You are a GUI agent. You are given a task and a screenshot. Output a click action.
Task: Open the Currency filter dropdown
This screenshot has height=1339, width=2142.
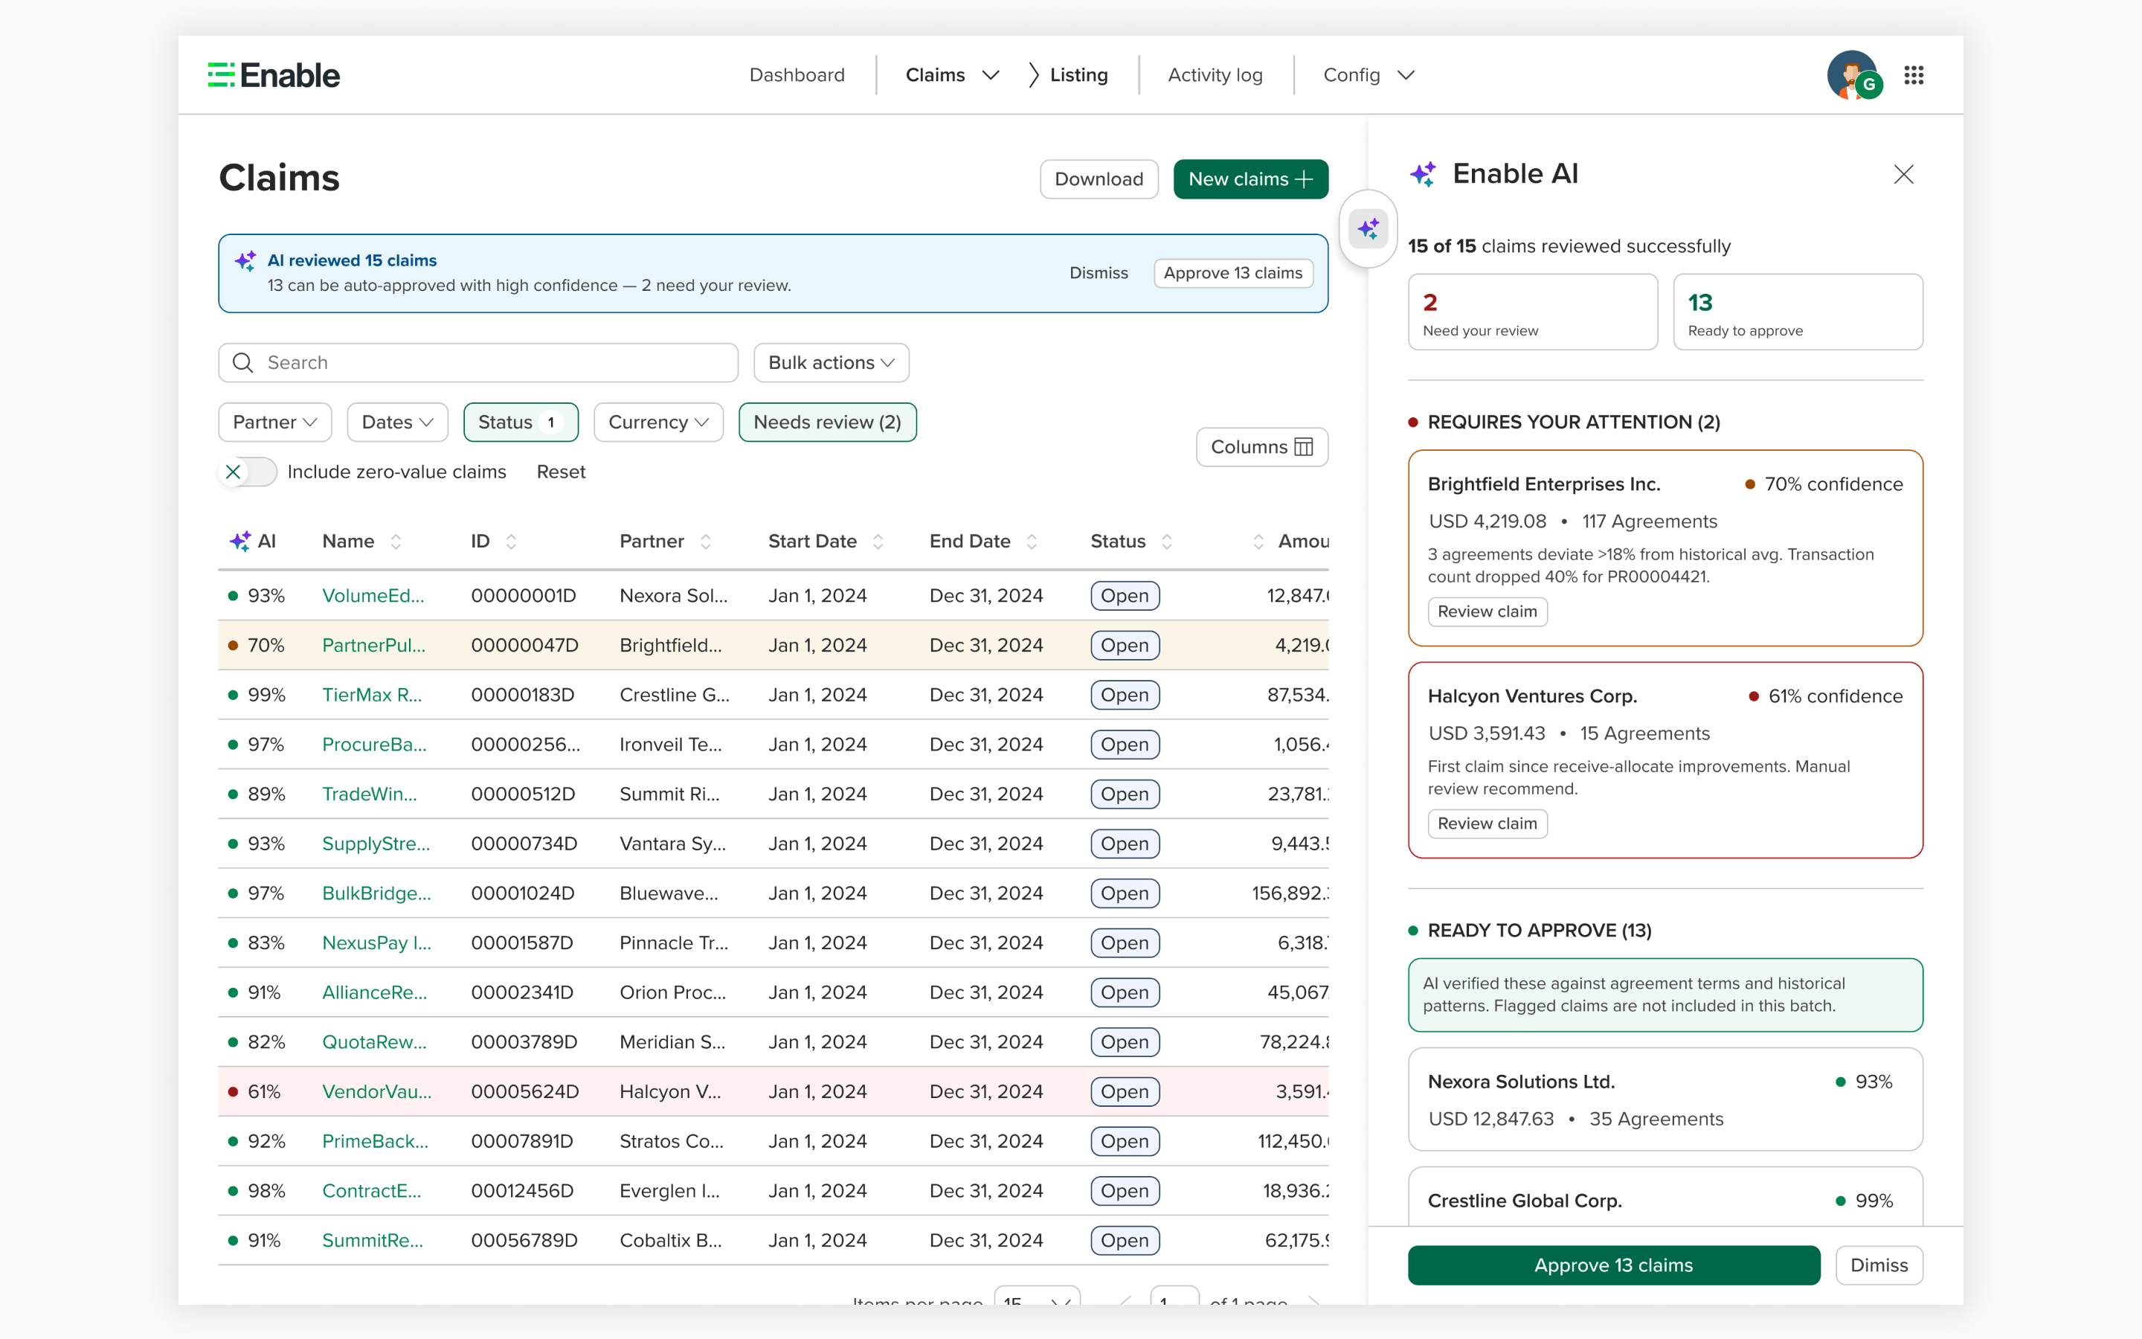pos(658,423)
